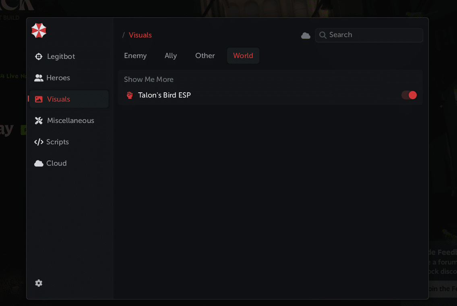Image resolution: width=457 pixels, height=306 pixels.
Task: Open Scripts via the code brackets icon
Action: (39, 142)
